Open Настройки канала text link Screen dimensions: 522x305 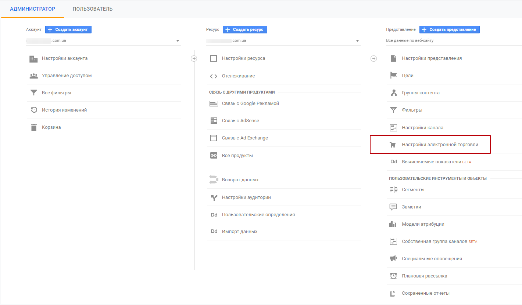click(423, 128)
